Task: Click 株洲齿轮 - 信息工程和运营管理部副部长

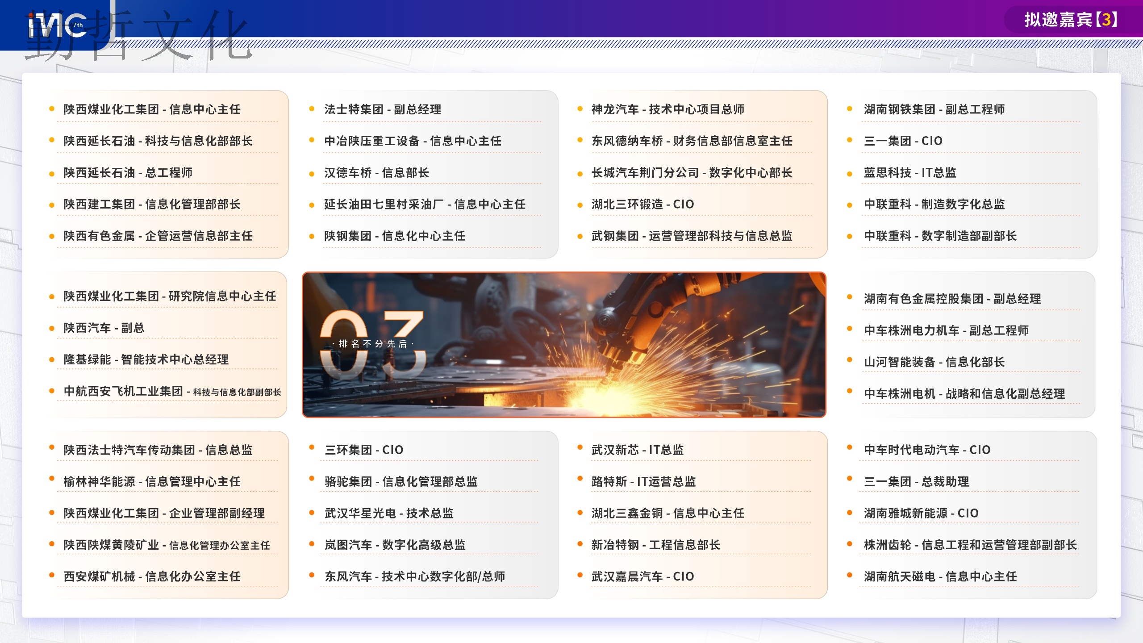Action: click(971, 545)
